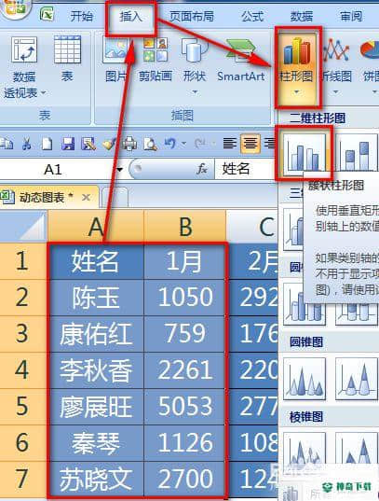The width and height of the screenshot is (379, 501).
Task: Toggle center alignment button
Action: click(250, 144)
